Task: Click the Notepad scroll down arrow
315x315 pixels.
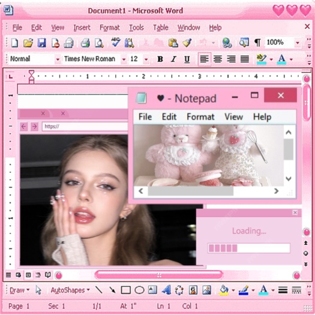Action: pos(289,178)
